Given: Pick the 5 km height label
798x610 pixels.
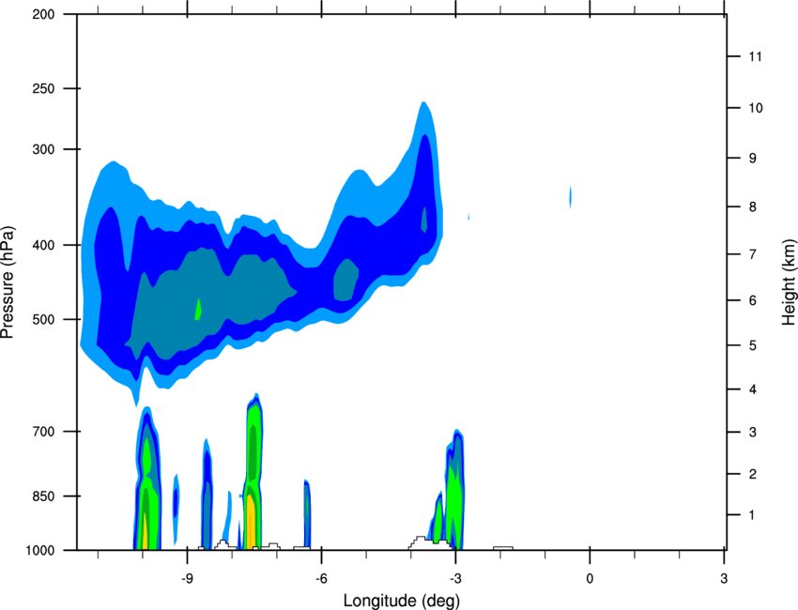Looking at the screenshot, I should pos(753,345).
